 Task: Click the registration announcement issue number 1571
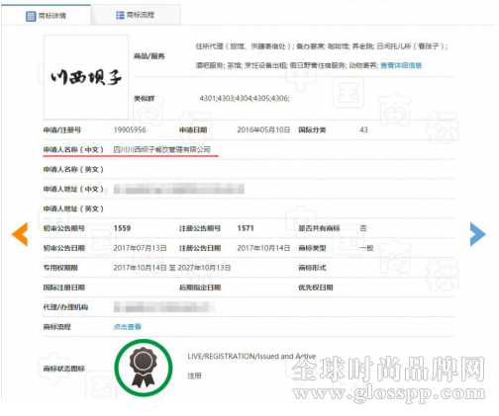point(246,228)
